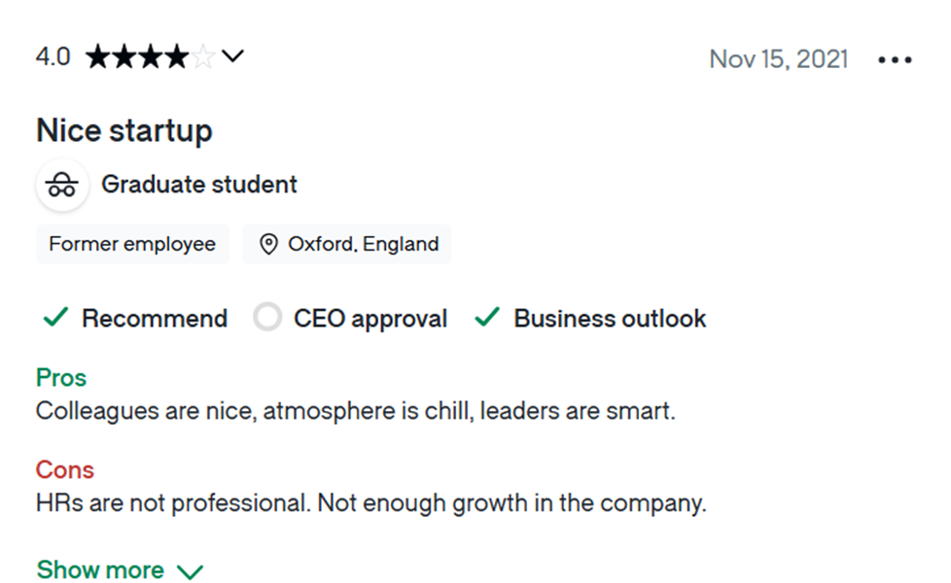Click the empty fifth rating star
Image resolution: width=951 pixels, height=583 pixels.
click(204, 57)
